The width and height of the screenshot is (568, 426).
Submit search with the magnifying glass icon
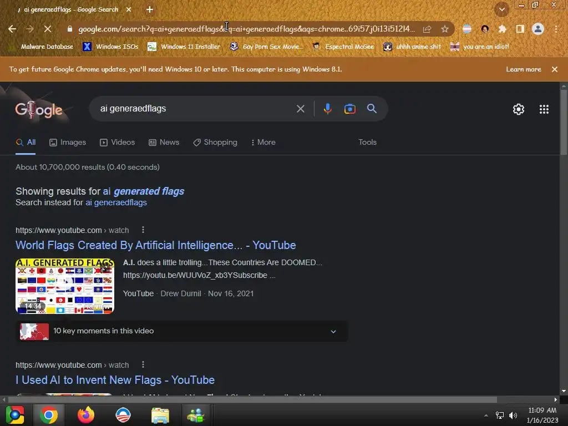point(372,108)
